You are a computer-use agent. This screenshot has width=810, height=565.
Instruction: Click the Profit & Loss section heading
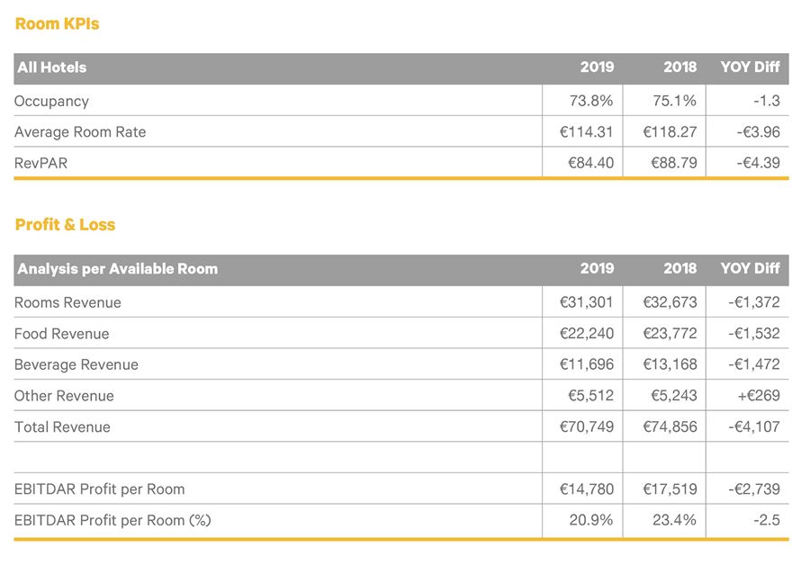65,225
